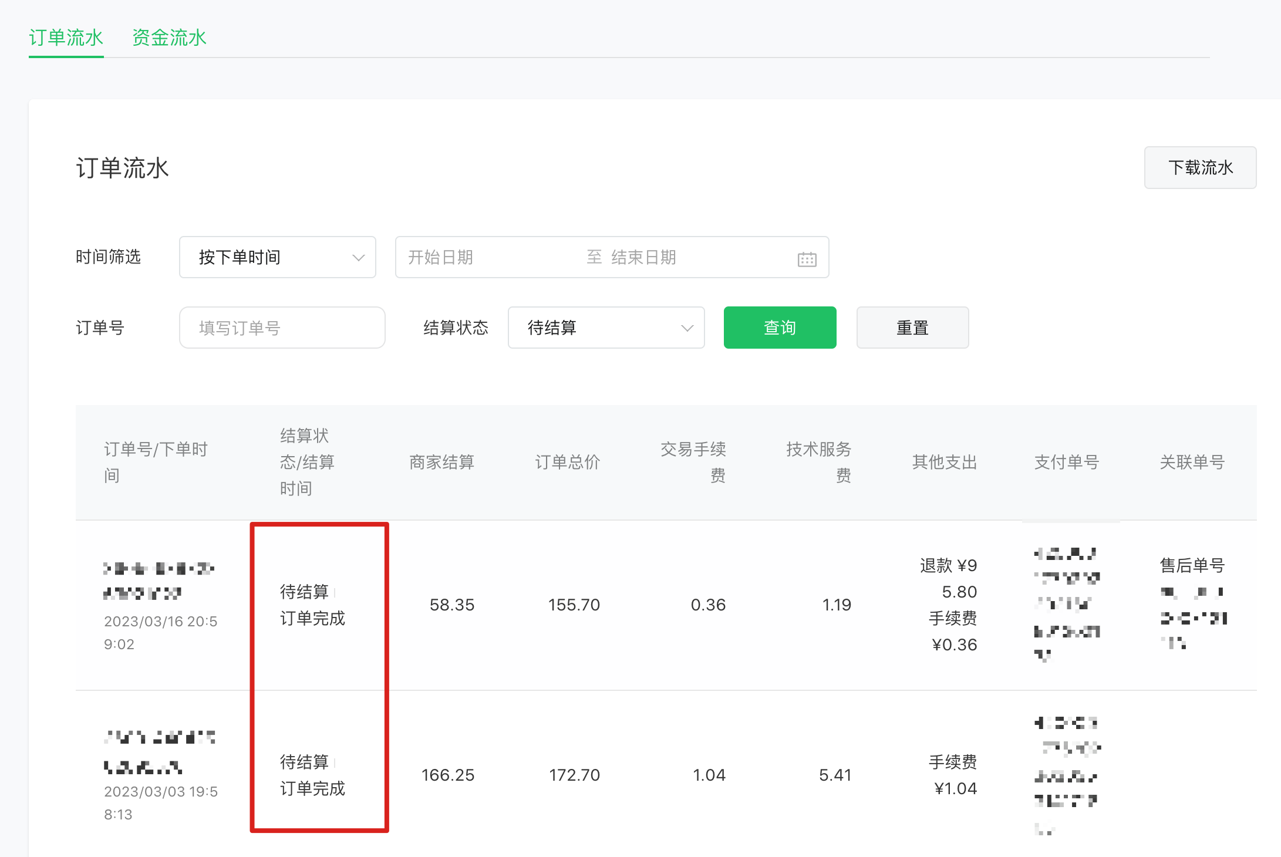Click the 下载流水 download button
This screenshot has width=1281, height=857.
(1200, 168)
